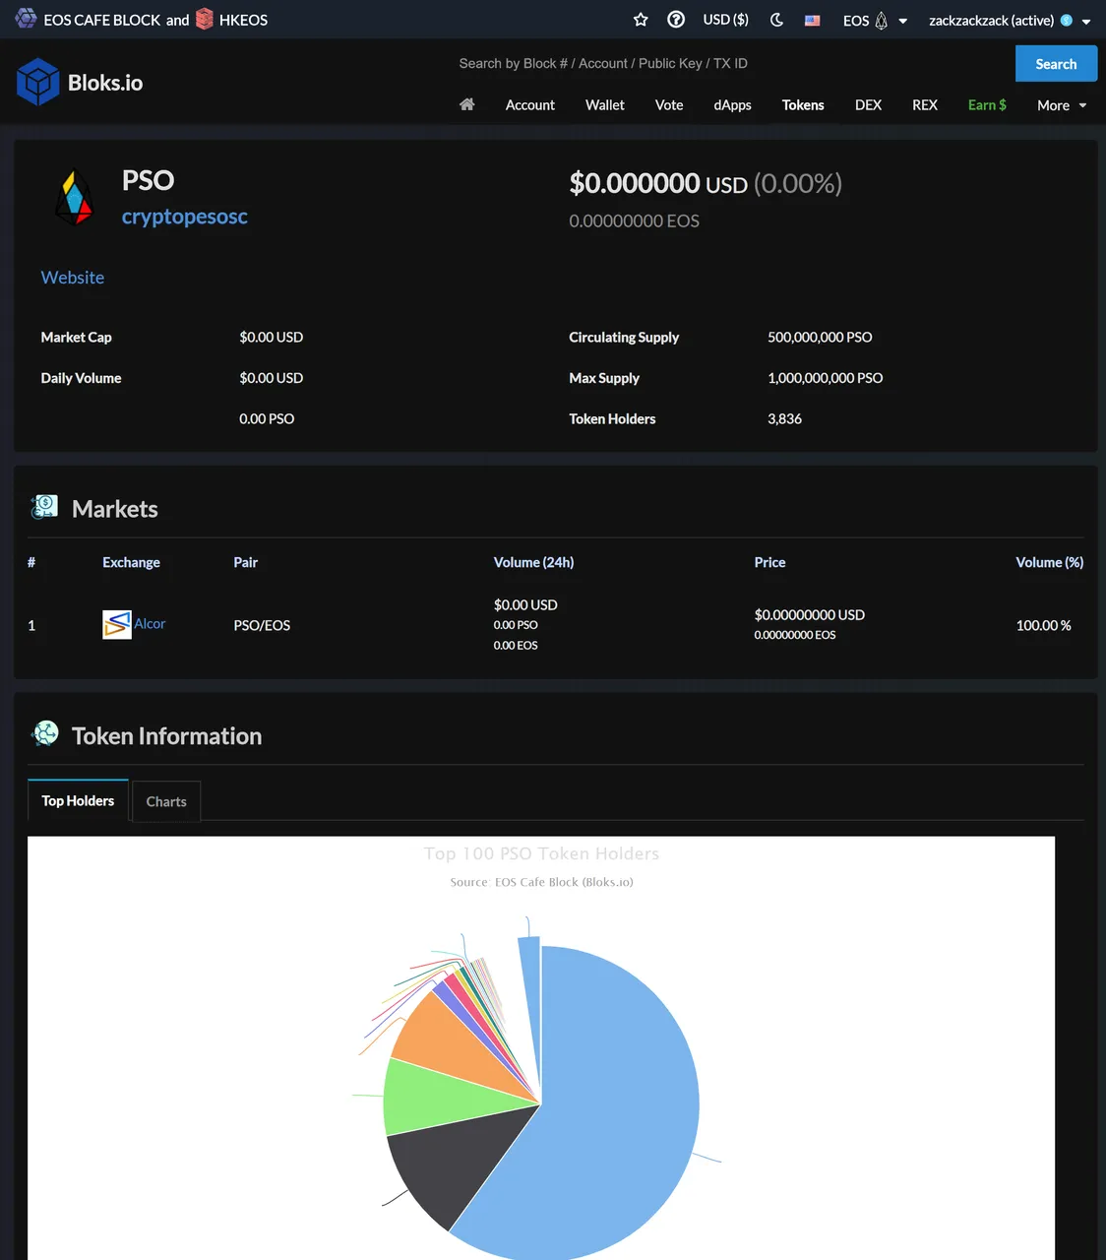The height and width of the screenshot is (1260, 1106).
Task: Sort markets by Exchange column header
Action: 131,562
